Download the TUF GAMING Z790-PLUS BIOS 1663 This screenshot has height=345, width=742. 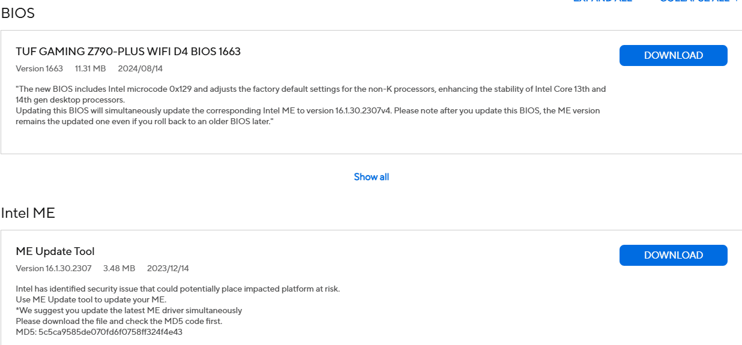[673, 55]
